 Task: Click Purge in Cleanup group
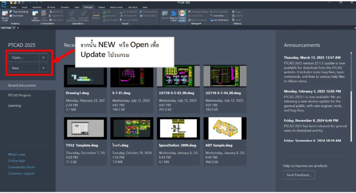pos(237,12)
